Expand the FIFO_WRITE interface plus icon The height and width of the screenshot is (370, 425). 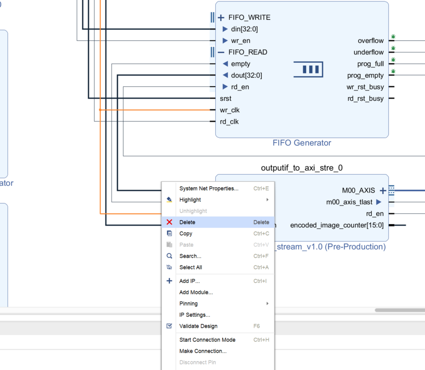point(221,18)
